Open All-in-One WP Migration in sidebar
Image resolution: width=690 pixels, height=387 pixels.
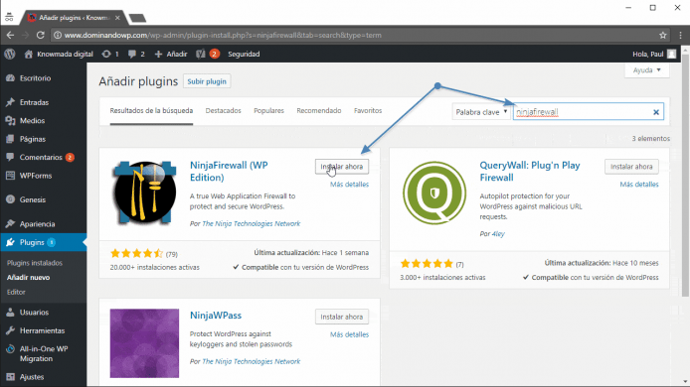click(43, 353)
